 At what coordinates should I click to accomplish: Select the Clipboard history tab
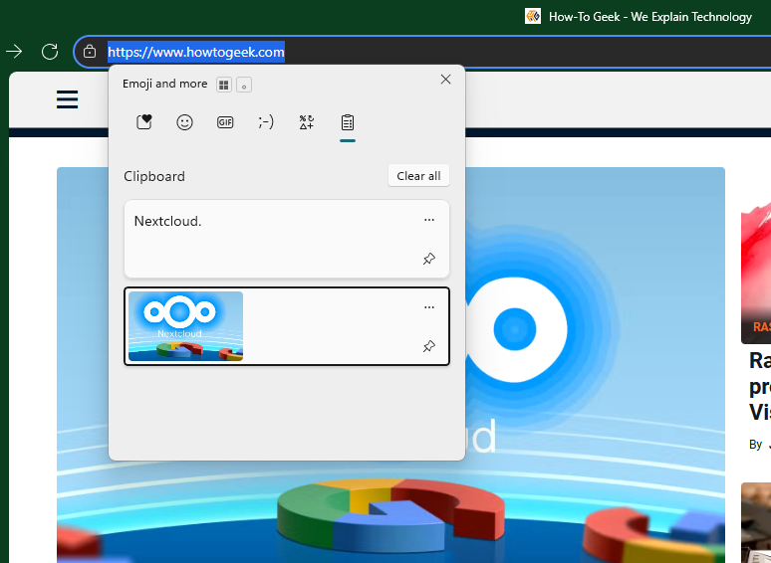[x=348, y=122]
